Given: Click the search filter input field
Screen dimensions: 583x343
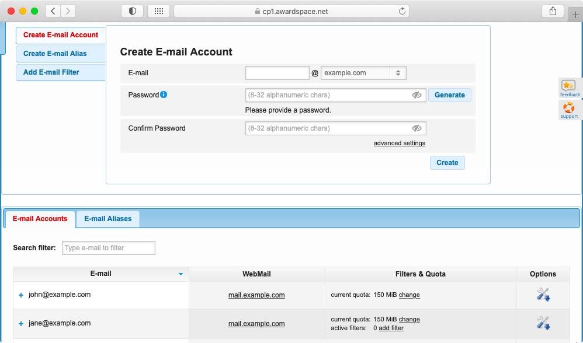Looking at the screenshot, I should (108, 247).
